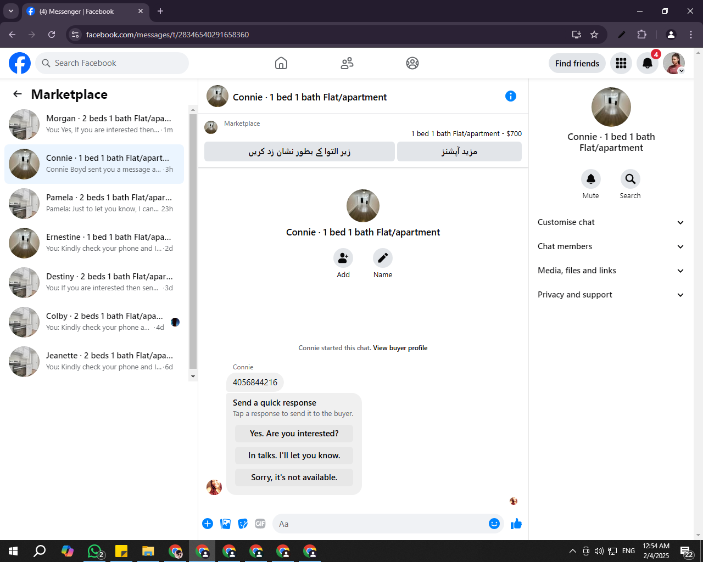Open the apps grid menu icon
The width and height of the screenshot is (703, 562).
[621, 63]
